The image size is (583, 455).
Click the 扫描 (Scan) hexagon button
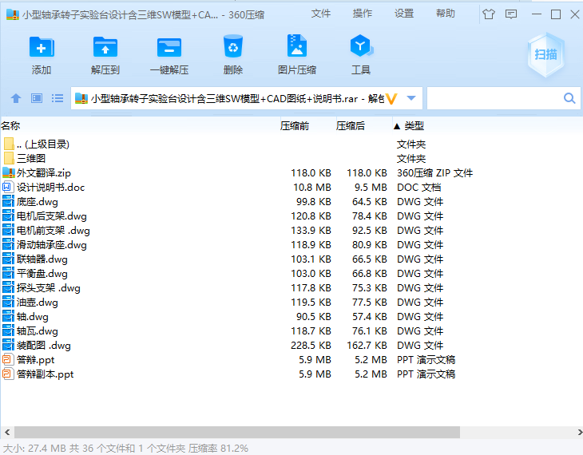point(545,55)
